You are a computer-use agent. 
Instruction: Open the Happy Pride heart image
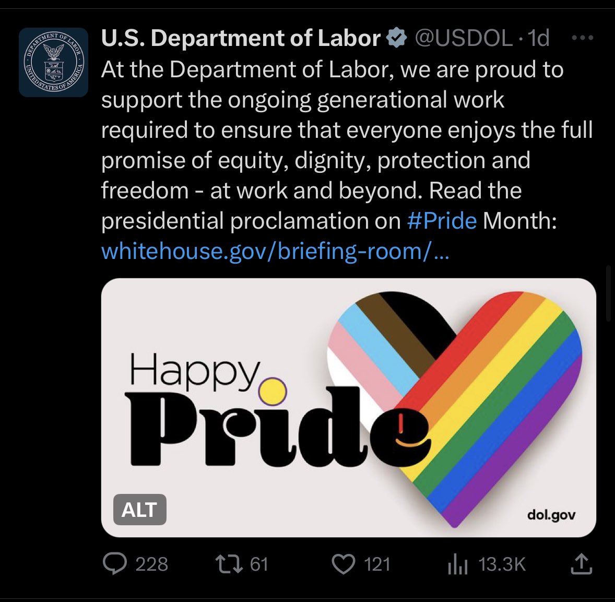[x=348, y=407]
